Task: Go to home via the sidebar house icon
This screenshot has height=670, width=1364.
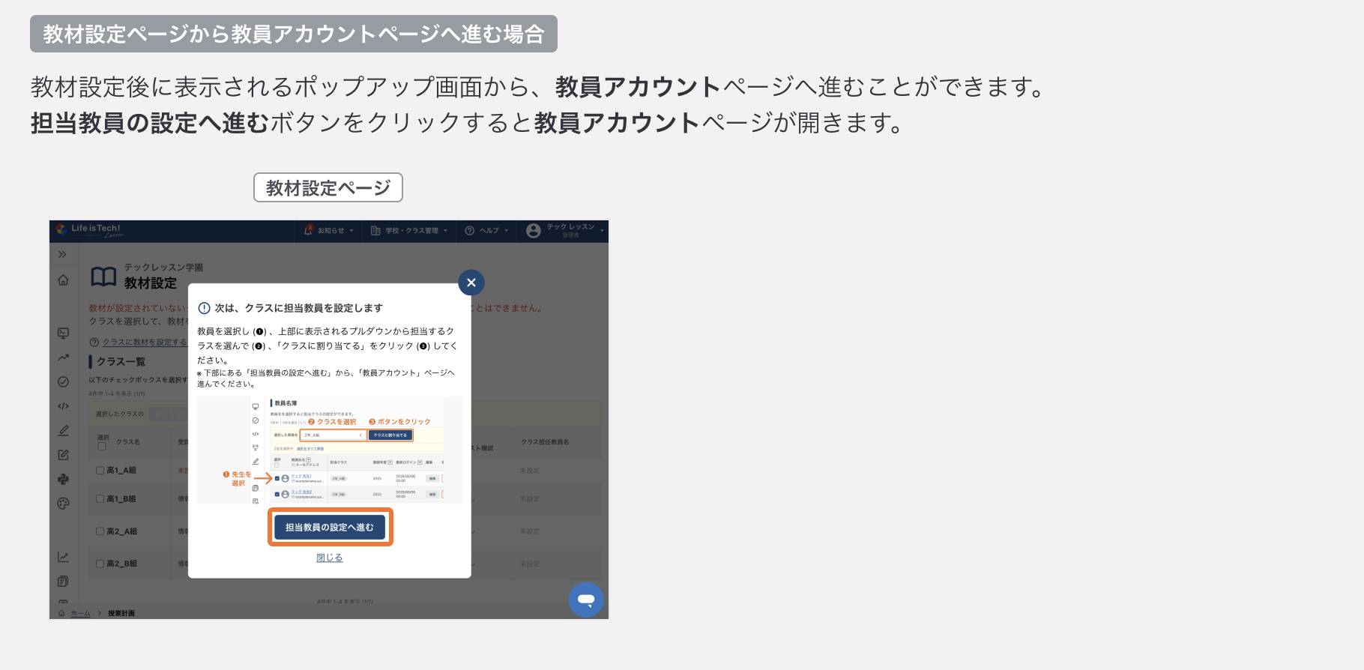Action: click(63, 280)
